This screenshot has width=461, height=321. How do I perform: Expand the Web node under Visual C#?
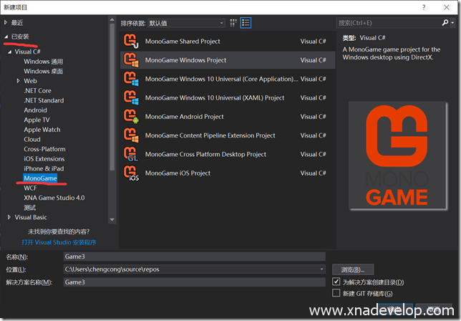coord(19,82)
